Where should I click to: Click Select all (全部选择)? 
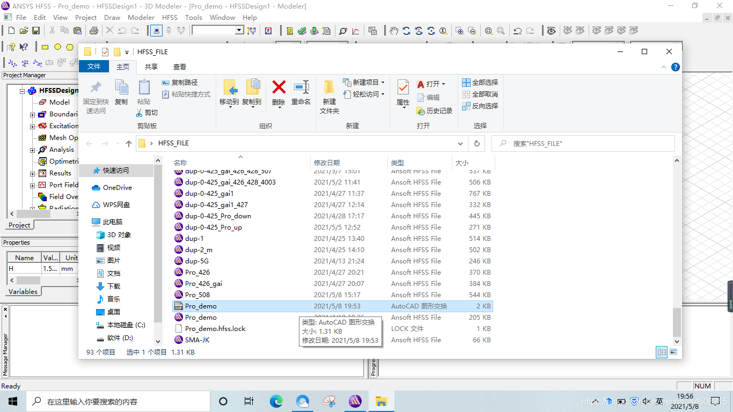tap(480, 82)
